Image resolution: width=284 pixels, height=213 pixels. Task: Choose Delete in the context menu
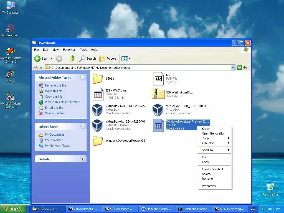point(206,174)
